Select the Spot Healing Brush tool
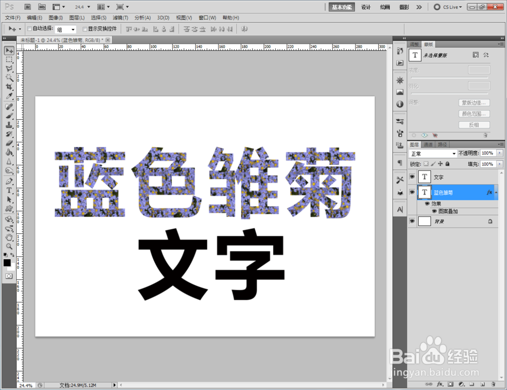507x390 pixels. click(9, 107)
